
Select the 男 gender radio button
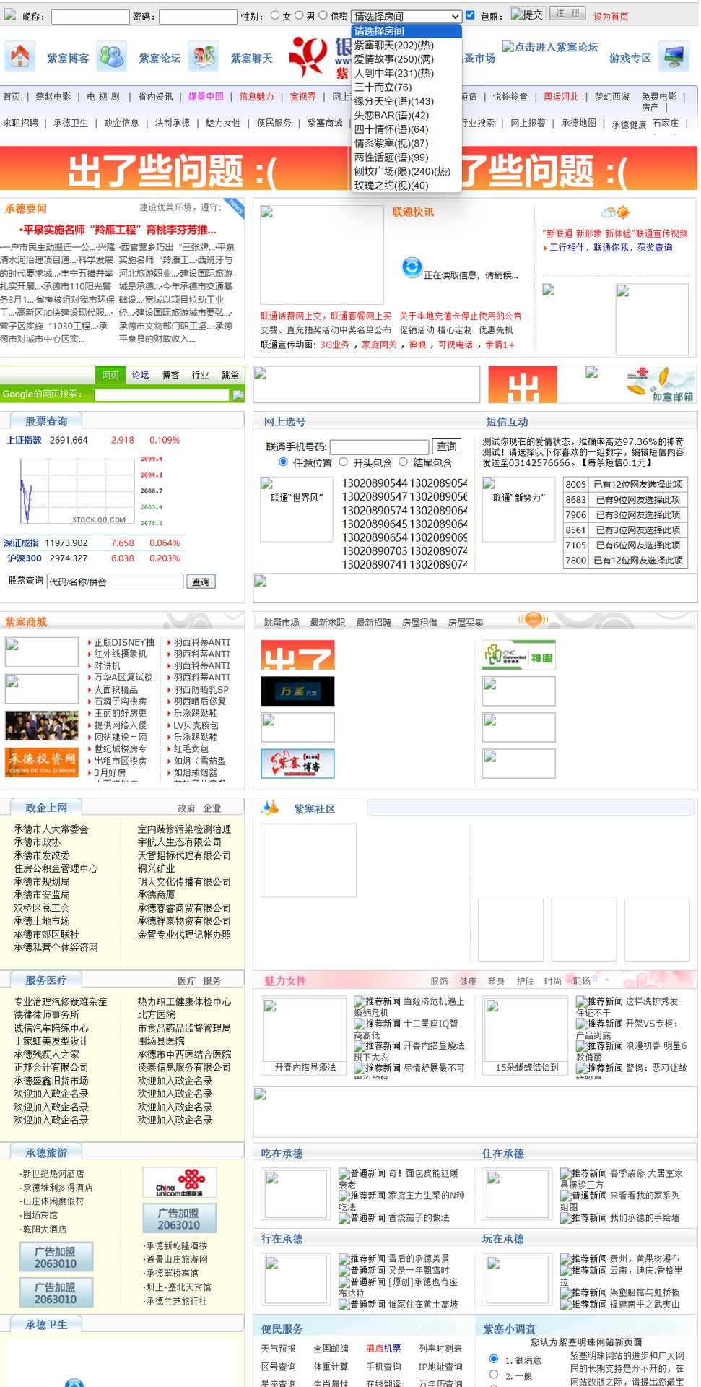[x=299, y=15]
